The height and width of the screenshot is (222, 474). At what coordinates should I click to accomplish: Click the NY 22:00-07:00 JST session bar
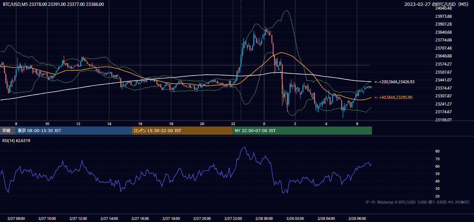(302, 131)
